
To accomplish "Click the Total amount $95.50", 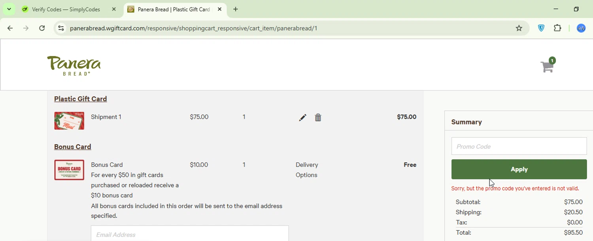I will coord(573,233).
